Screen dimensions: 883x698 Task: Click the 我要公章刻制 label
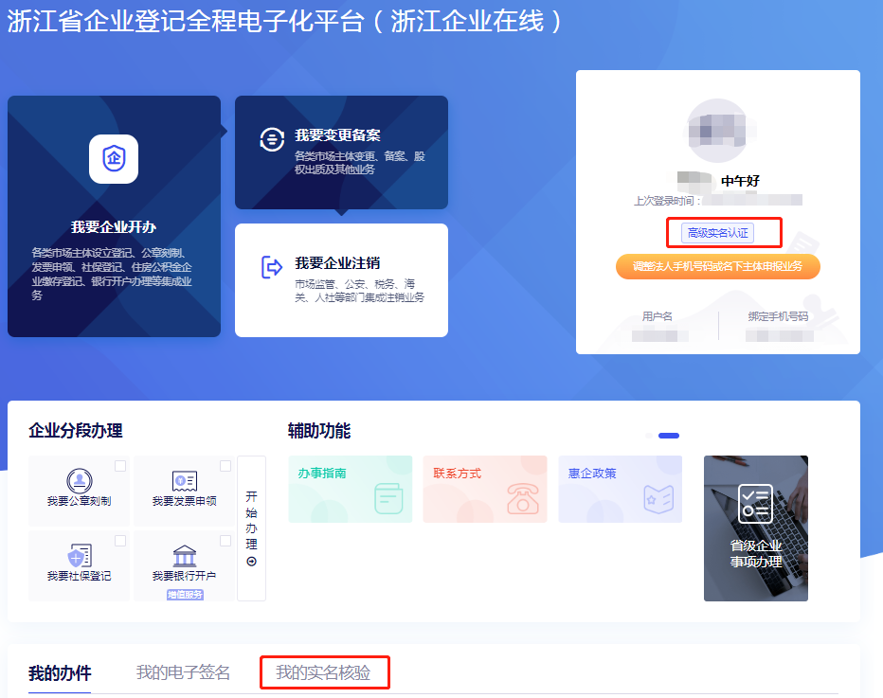point(80,501)
